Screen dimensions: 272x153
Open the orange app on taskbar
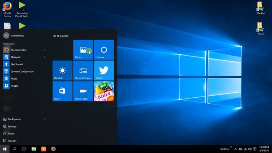43,149
